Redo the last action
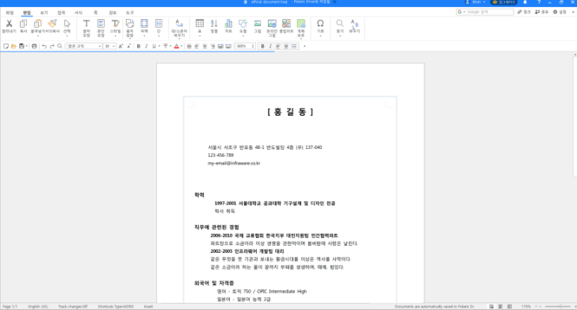The image size is (577, 310). pyautogui.click(x=52, y=46)
